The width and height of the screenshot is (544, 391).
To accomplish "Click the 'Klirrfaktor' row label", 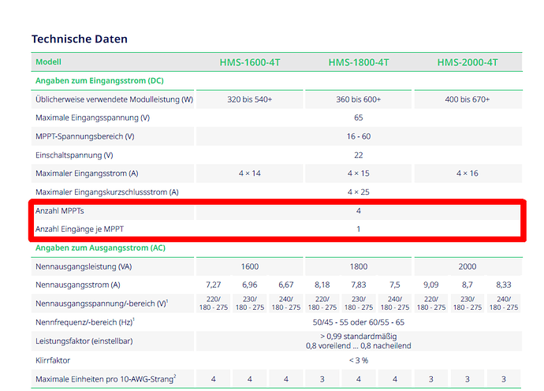I will pyautogui.click(x=53, y=360).
